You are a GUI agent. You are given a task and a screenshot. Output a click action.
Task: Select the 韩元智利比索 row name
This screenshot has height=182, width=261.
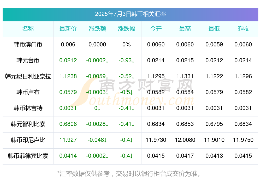[x=28, y=124]
